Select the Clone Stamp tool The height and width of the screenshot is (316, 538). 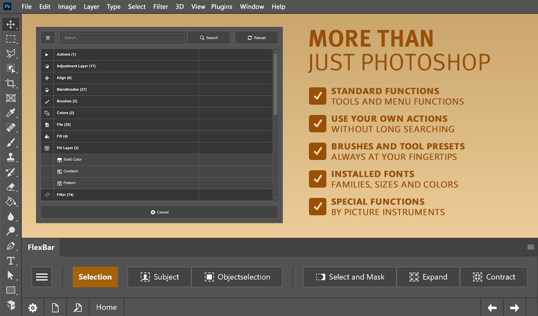point(11,157)
